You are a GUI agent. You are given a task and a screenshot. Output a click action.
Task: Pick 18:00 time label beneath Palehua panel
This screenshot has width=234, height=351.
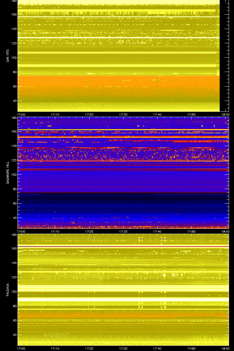[225, 348]
